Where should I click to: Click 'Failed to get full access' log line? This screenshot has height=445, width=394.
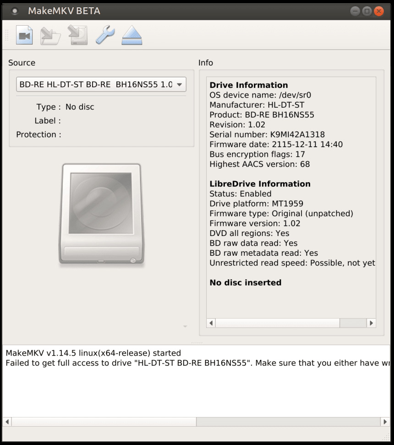pyautogui.click(x=198, y=363)
